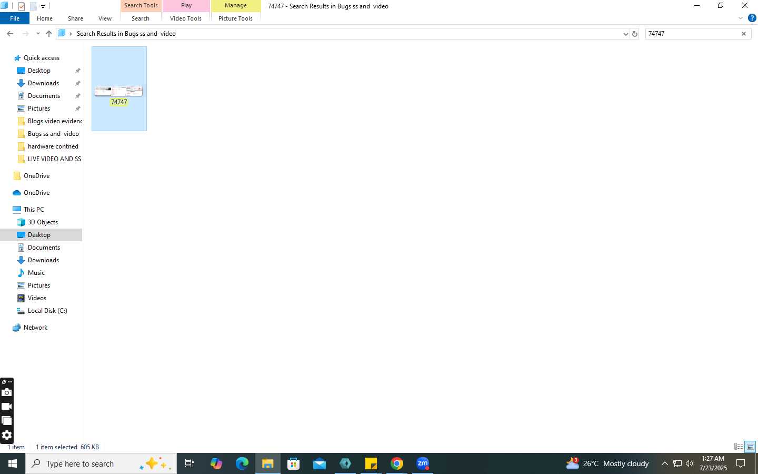Click the New folder quick access icon
This screenshot has height=474, width=758.
(33, 6)
